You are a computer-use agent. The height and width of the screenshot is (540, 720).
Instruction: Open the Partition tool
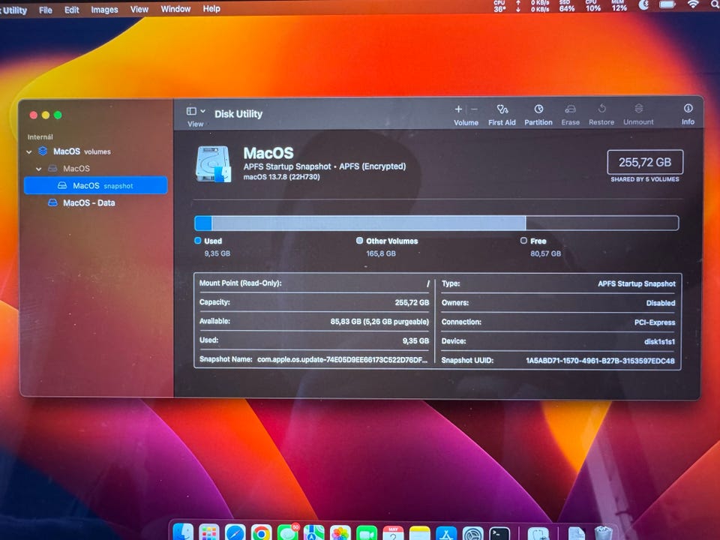538,114
